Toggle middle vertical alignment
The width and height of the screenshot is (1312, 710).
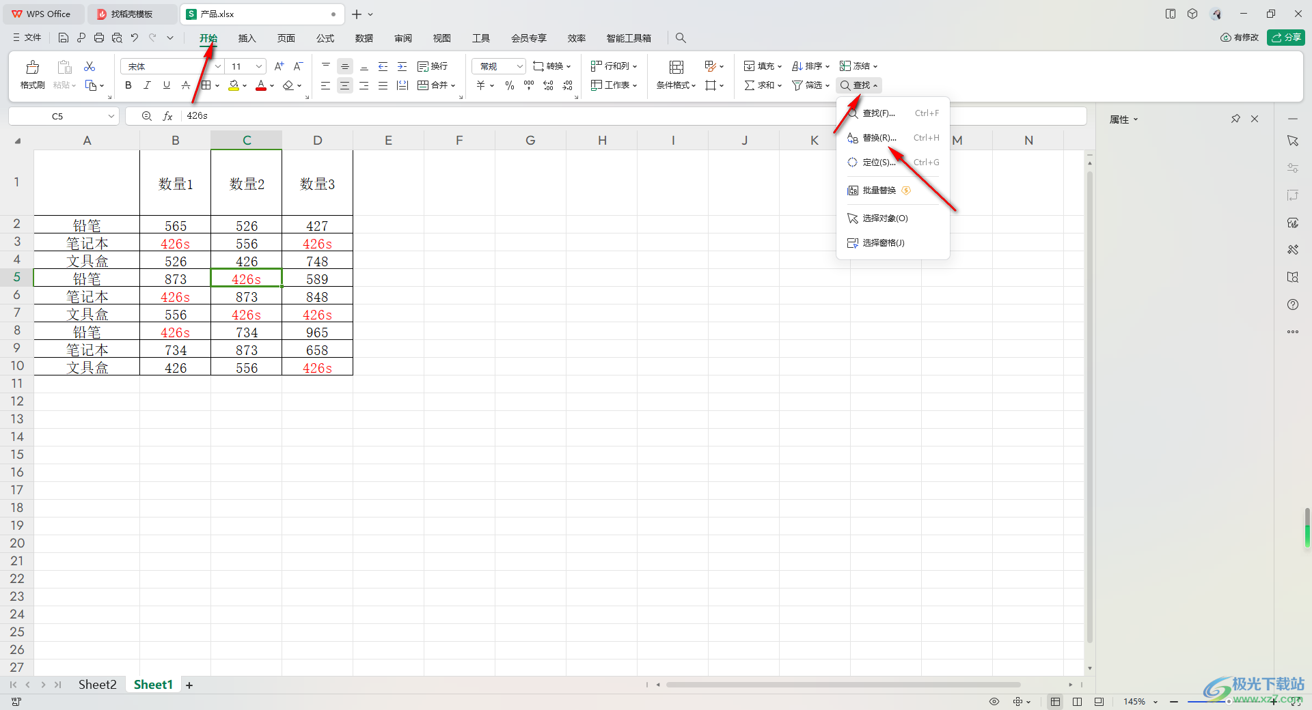pos(345,66)
